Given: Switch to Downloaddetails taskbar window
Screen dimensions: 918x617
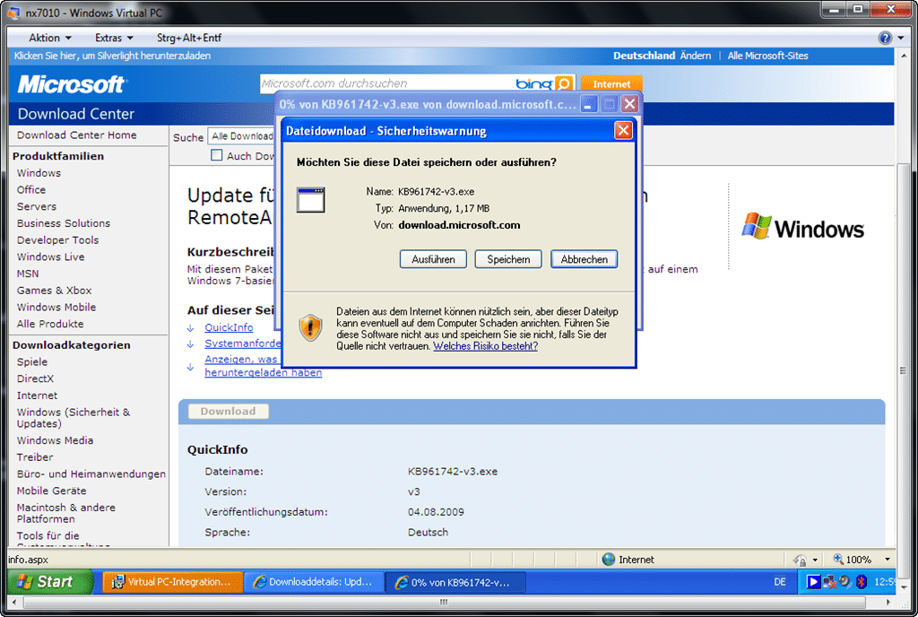Looking at the screenshot, I should tap(313, 582).
